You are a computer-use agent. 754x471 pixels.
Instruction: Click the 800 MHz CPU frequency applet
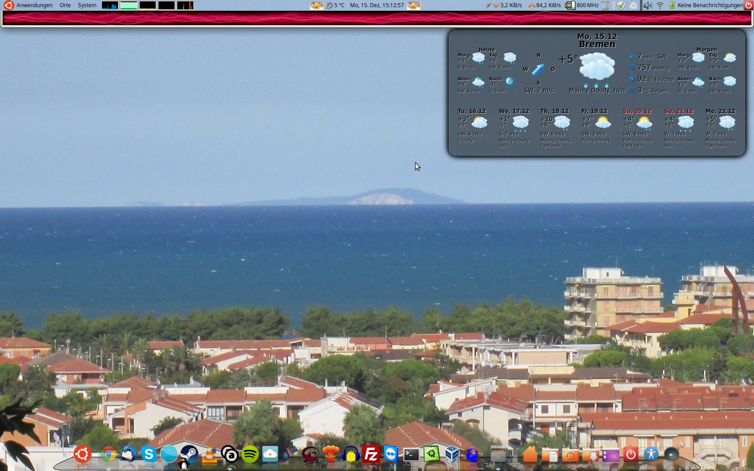click(x=583, y=5)
